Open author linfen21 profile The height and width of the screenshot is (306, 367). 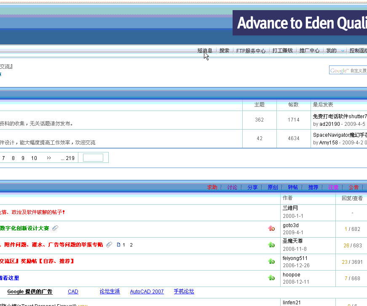click(292, 303)
